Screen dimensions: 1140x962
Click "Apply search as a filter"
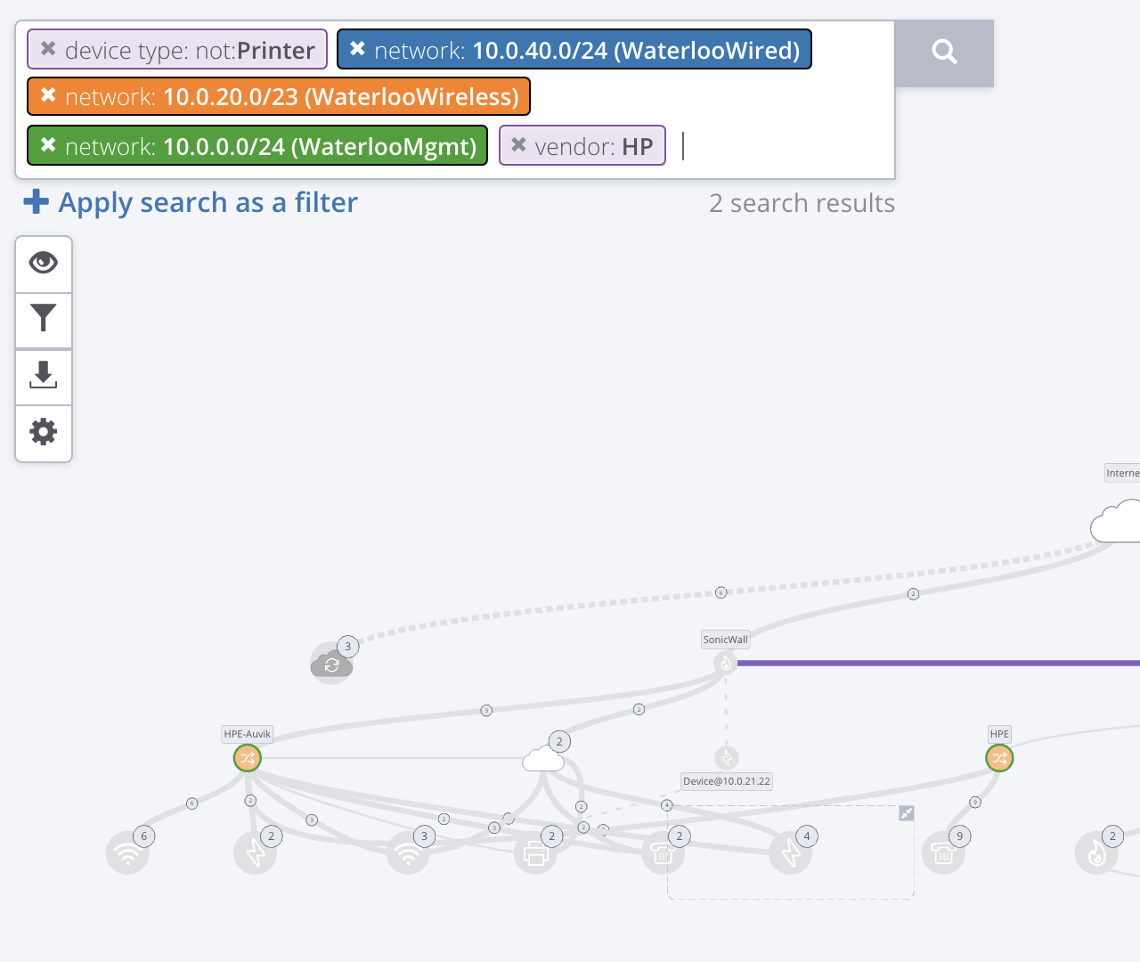pyautogui.click(x=190, y=202)
